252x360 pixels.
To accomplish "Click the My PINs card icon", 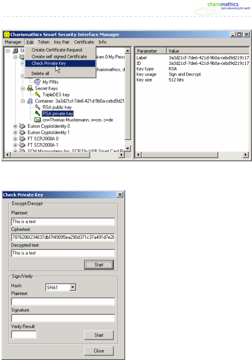I will pos(38,82).
